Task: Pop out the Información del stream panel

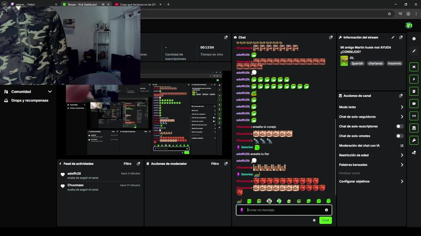Action: point(401,37)
